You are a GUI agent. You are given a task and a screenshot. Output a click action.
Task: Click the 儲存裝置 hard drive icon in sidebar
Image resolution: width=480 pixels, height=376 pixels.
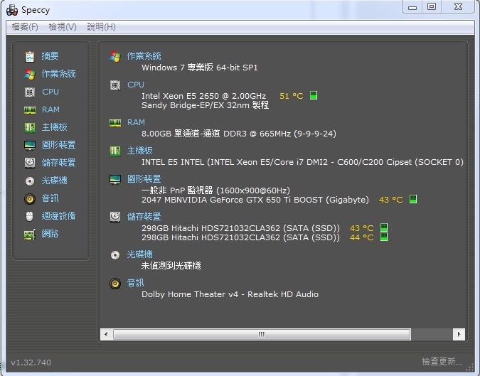(x=30, y=163)
